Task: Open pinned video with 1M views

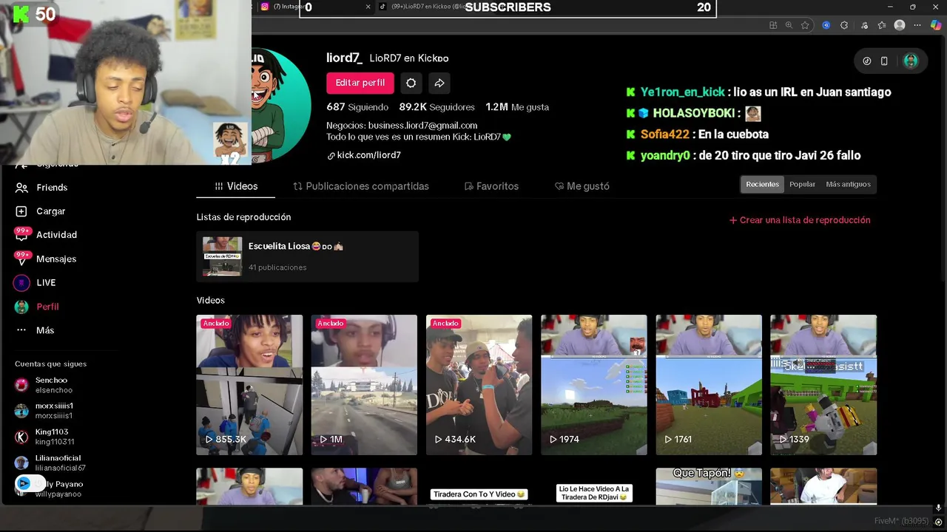Action: pyautogui.click(x=364, y=385)
